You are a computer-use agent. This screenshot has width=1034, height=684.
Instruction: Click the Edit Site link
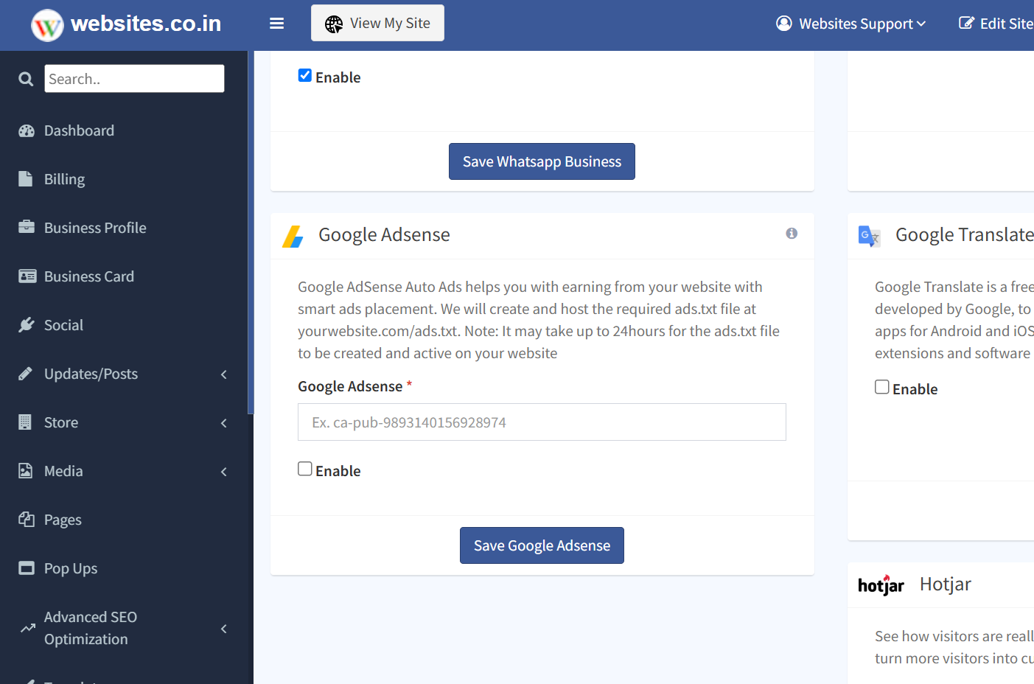click(x=996, y=24)
